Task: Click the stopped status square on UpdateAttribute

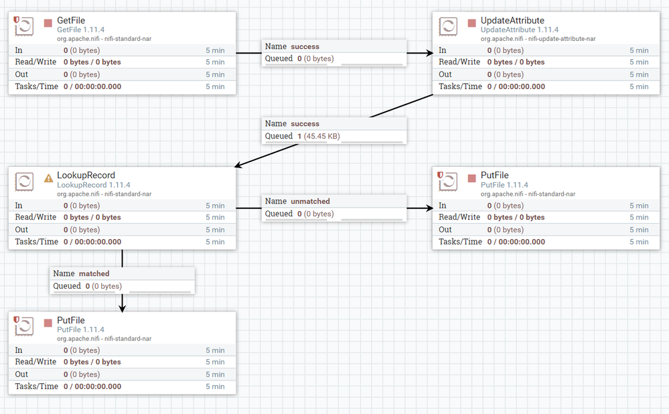Action: [471, 23]
